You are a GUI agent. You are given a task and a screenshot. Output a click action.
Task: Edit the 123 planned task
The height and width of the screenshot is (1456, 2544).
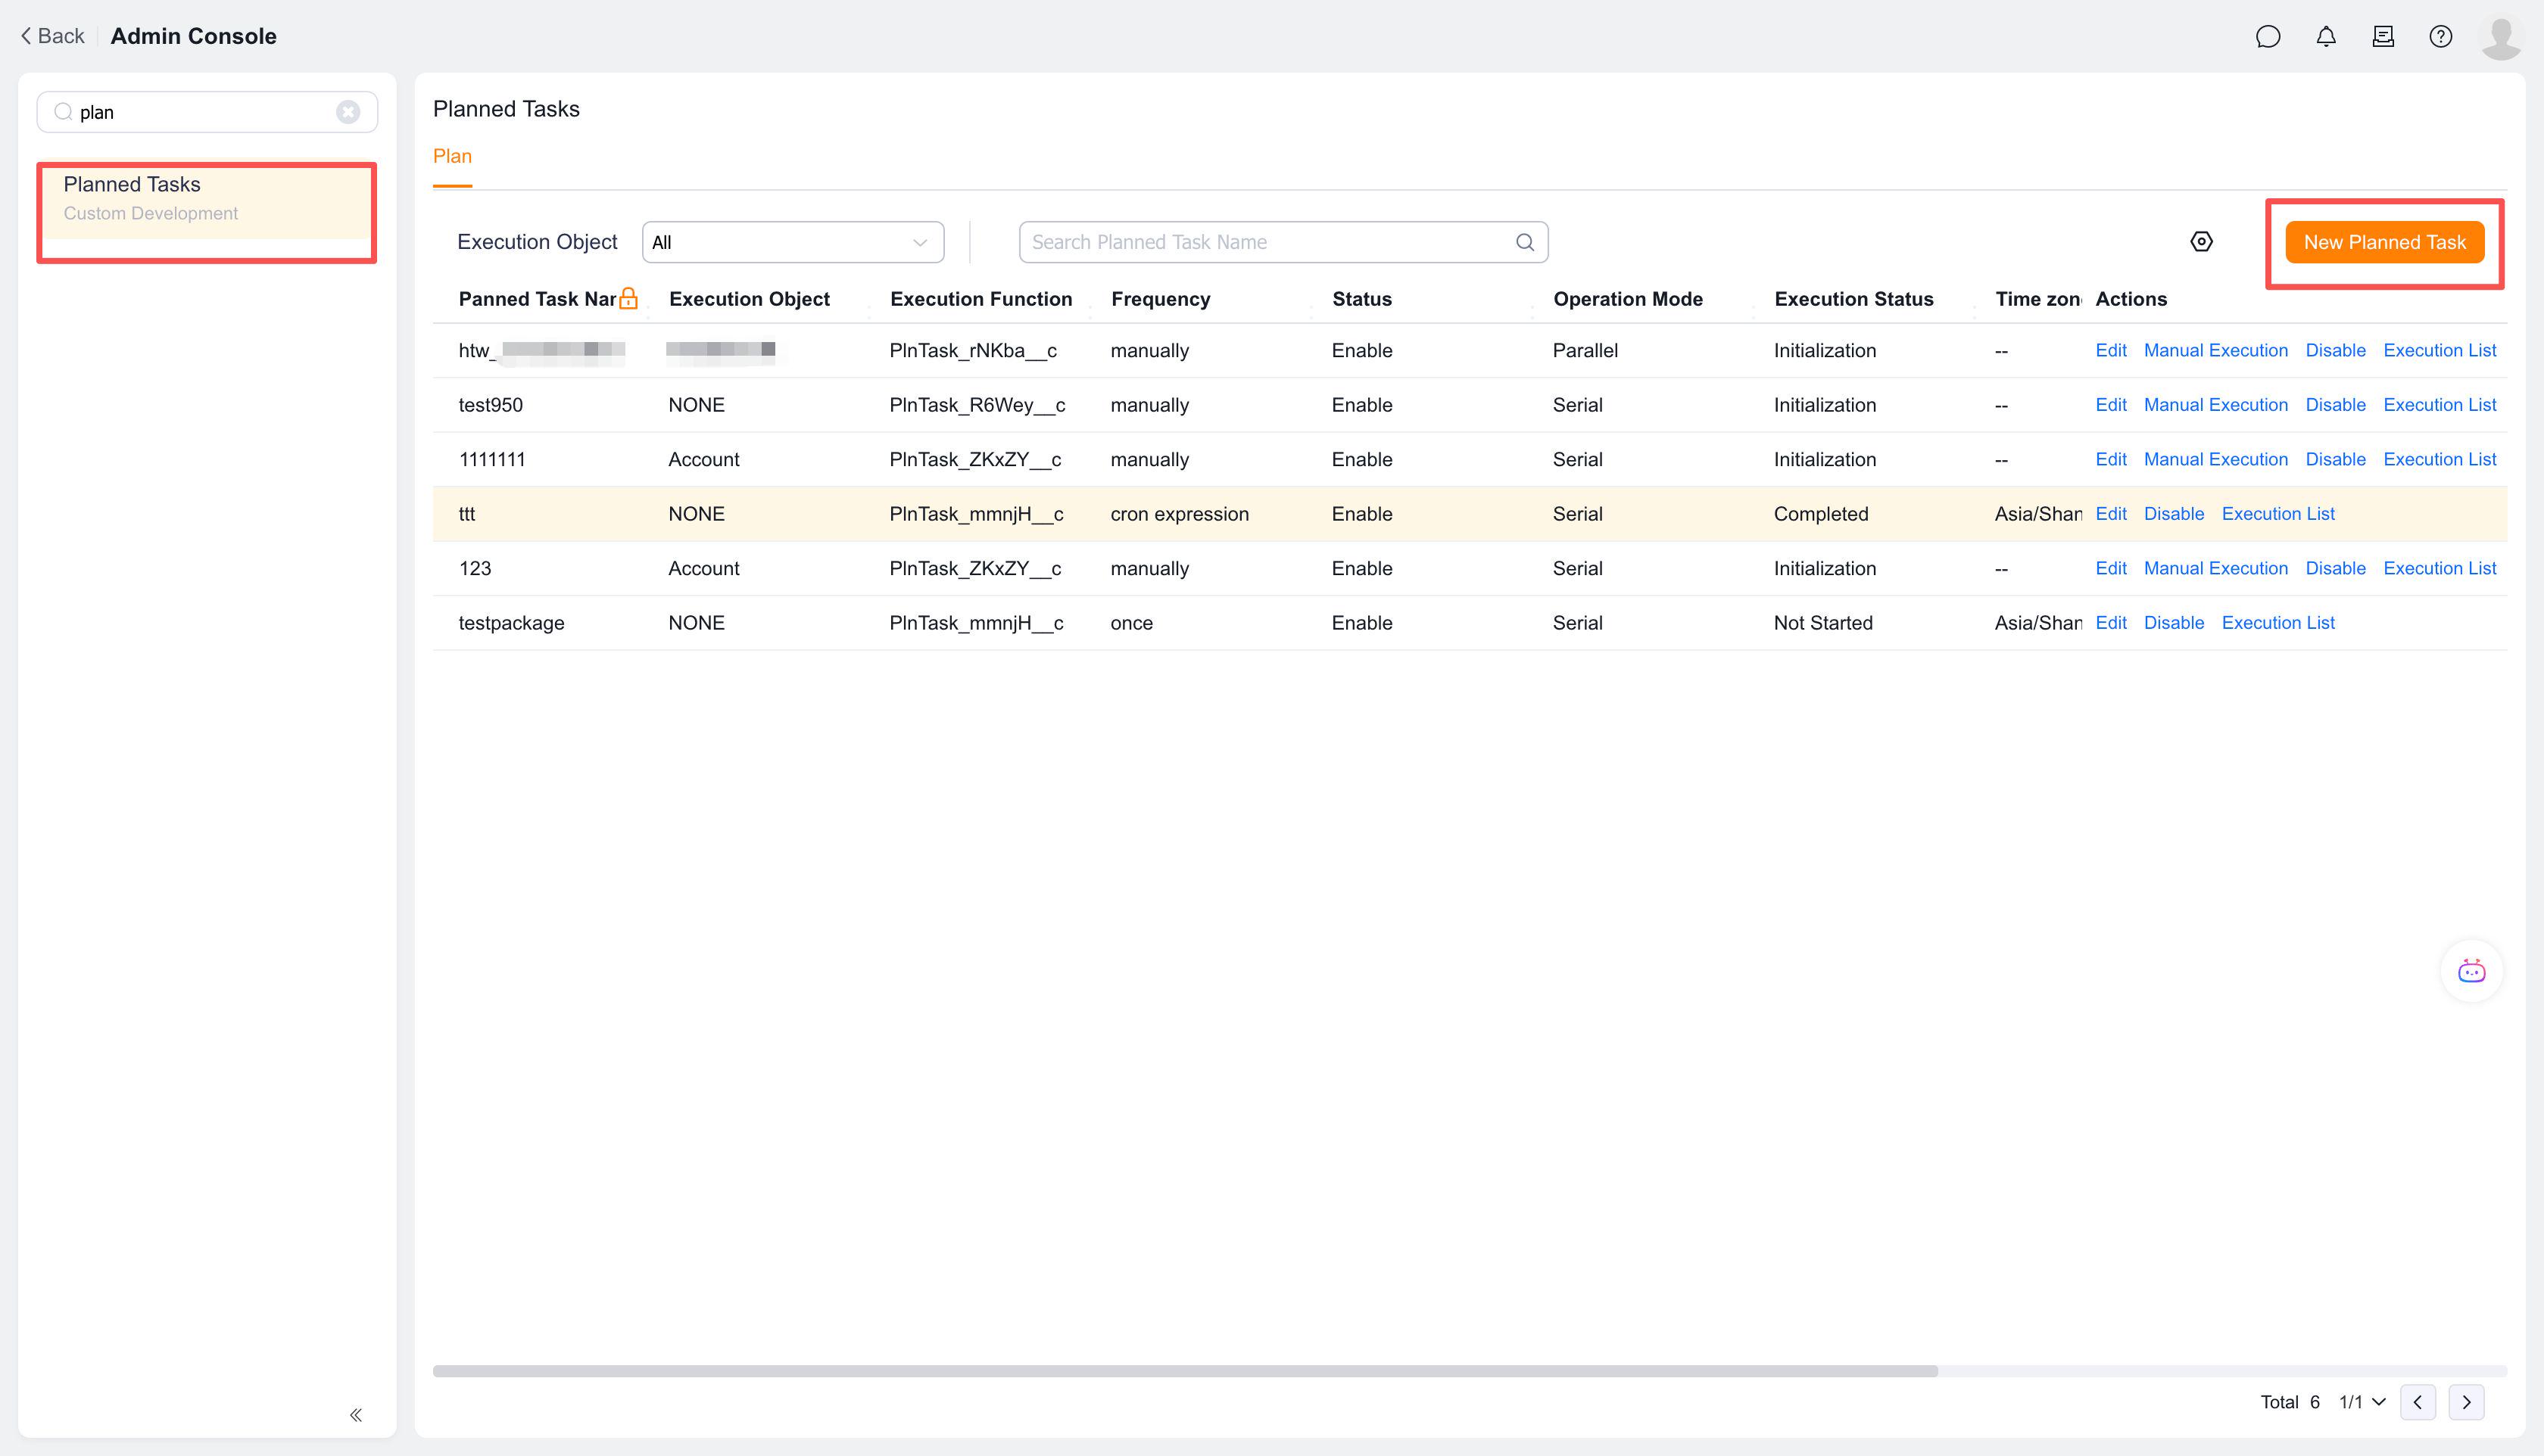click(x=2111, y=568)
